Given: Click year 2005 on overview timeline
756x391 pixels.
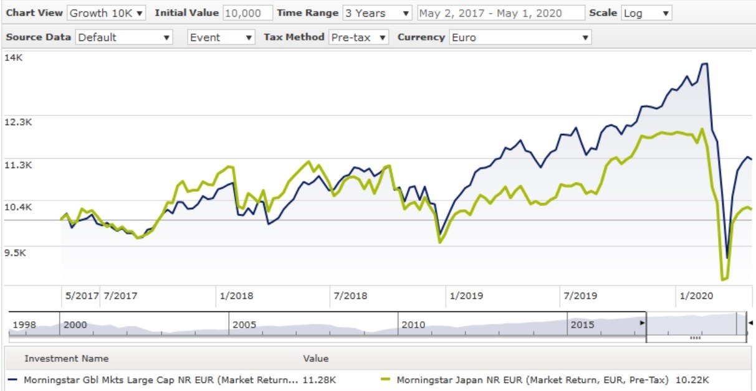Looking at the screenshot, I should (x=244, y=325).
